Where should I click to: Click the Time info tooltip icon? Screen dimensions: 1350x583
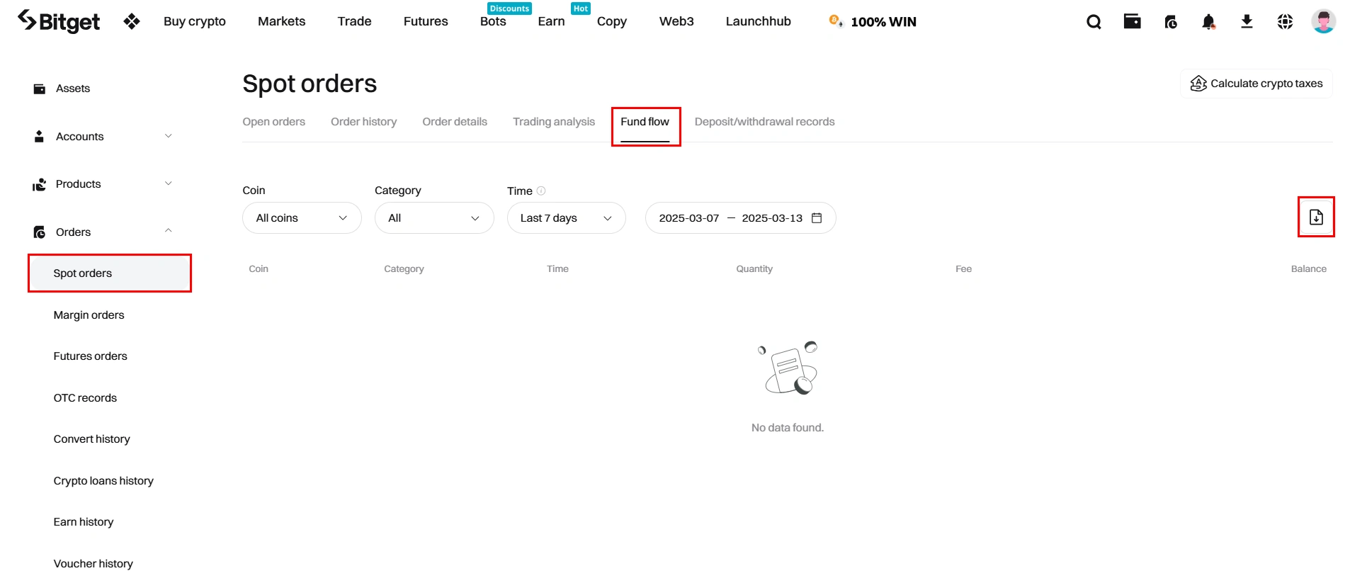click(541, 191)
